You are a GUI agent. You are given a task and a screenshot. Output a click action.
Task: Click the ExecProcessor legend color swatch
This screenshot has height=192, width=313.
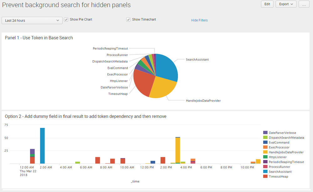tap(265, 147)
